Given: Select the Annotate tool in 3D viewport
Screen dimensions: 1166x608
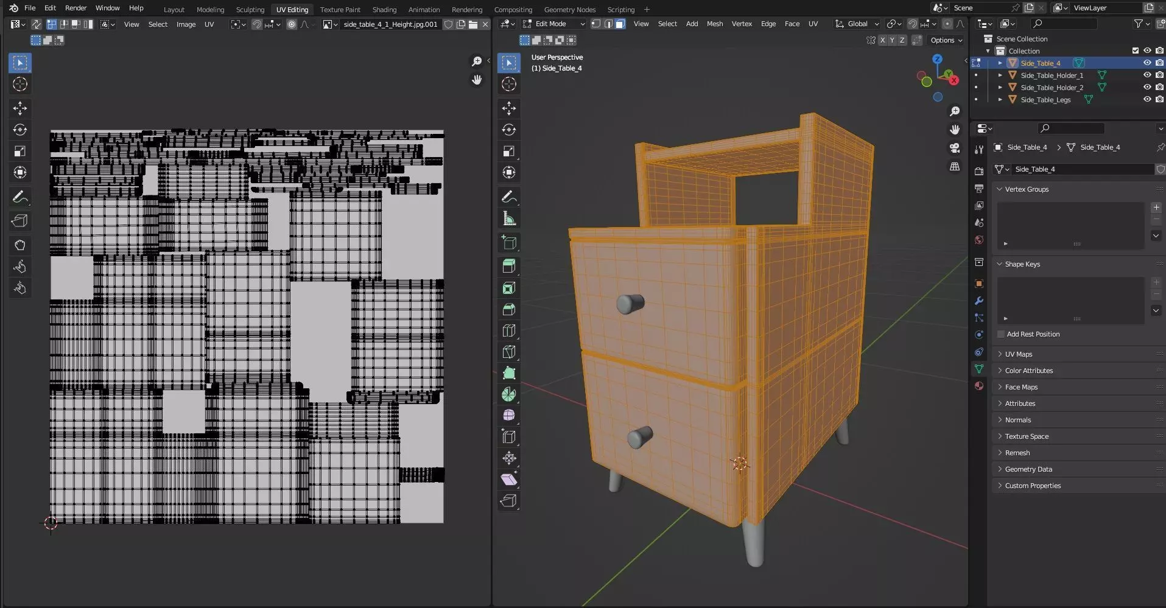Looking at the screenshot, I should (x=509, y=197).
